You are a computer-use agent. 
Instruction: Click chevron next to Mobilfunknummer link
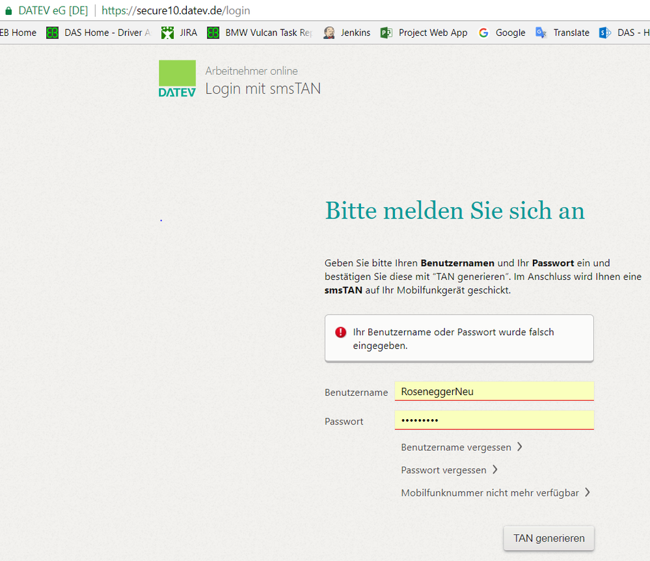click(587, 492)
